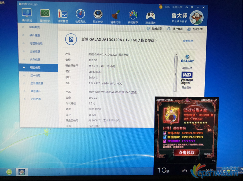Select 硬盘信息 in the sidebar
Image resolution: width=243 pixels, height=181 pixels.
(38, 67)
